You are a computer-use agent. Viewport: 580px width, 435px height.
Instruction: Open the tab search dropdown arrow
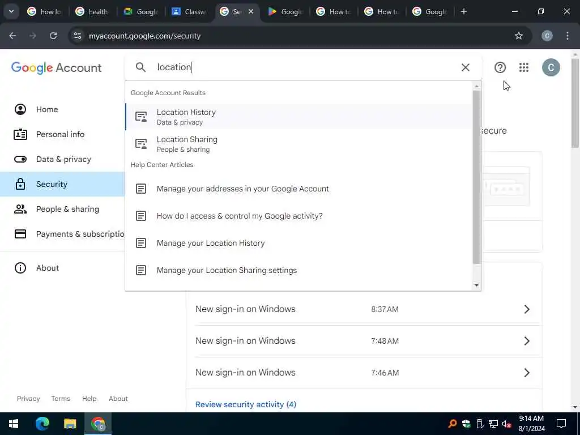11,11
